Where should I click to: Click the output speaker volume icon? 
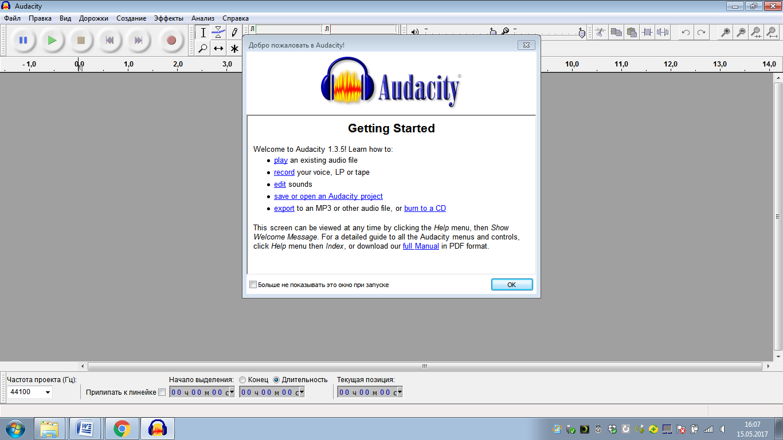415,32
